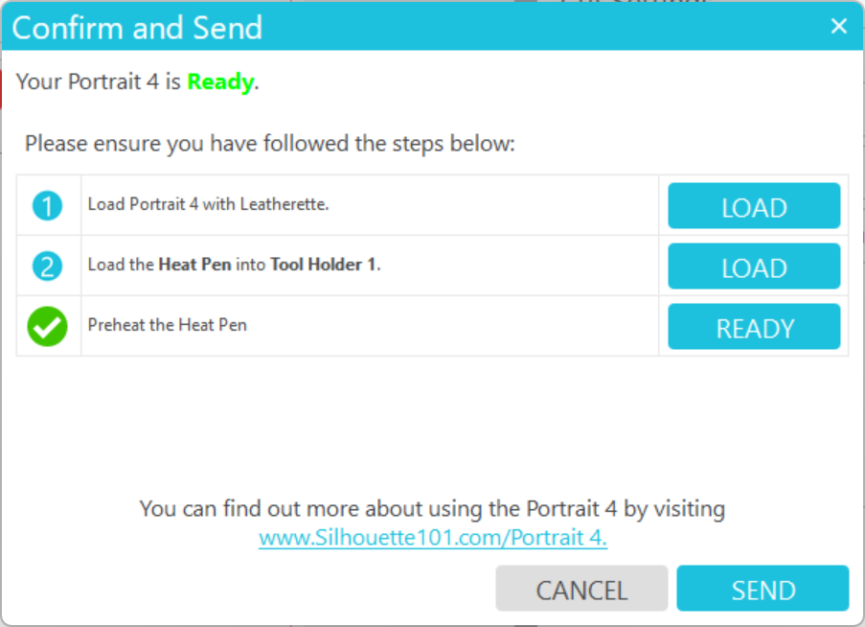Click the step 2 number circle icon
This screenshot has height=627, width=865.
point(47,266)
